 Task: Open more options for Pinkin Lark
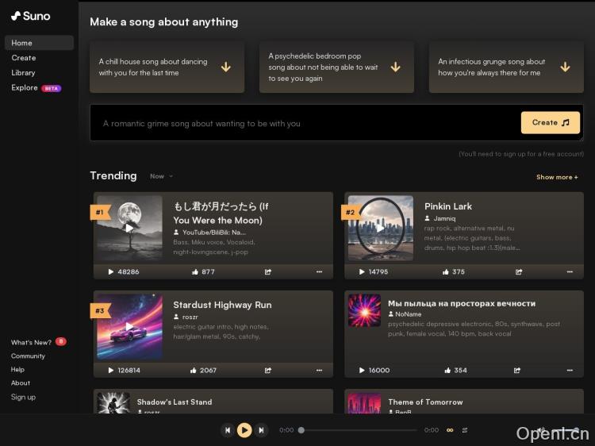pyautogui.click(x=570, y=271)
